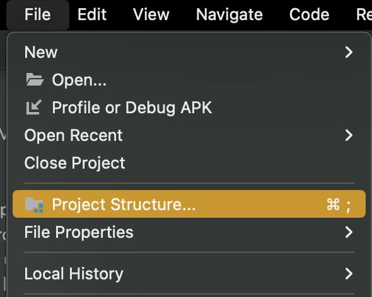Select File Properties entry

click(189, 232)
